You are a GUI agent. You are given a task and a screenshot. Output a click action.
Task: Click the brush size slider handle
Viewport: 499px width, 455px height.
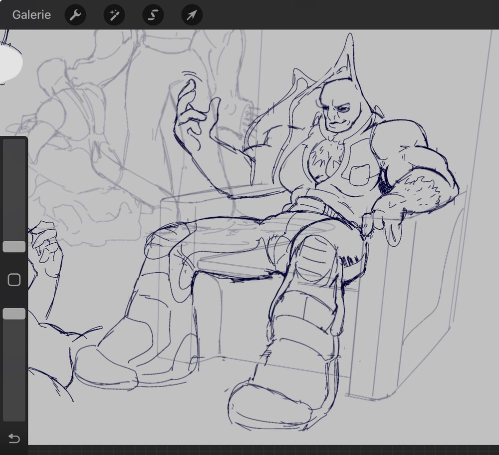click(x=14, y=247)
